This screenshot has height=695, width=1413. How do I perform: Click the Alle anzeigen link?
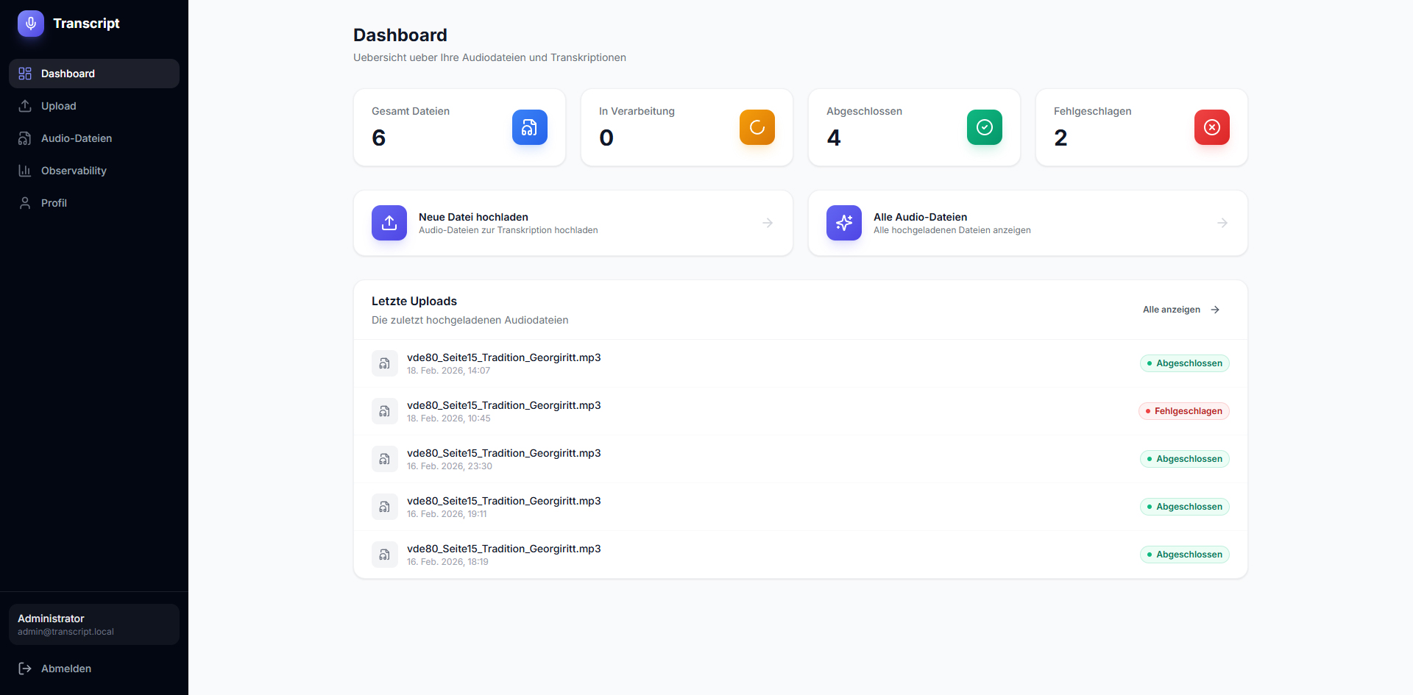point(1180,310)
